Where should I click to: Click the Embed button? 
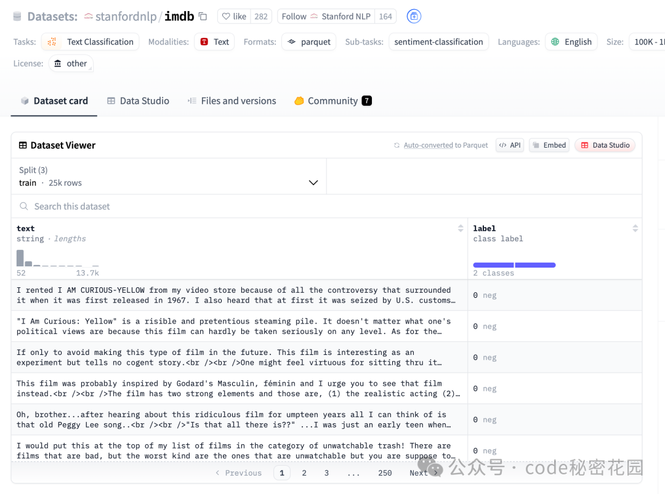coord(549,145)
